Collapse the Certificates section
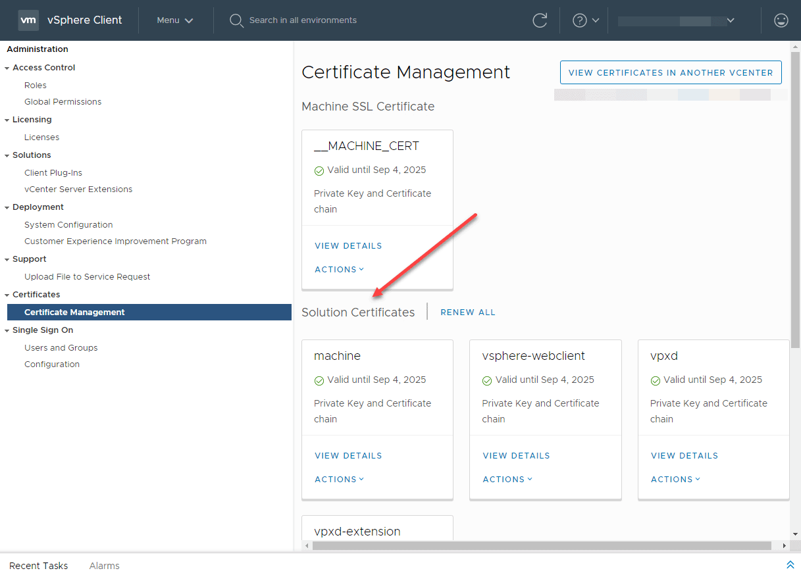The height and width of the screenshot is (575, 801). tap(7, 295)
